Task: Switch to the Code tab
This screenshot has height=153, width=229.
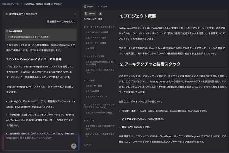Action: point(103,7)
